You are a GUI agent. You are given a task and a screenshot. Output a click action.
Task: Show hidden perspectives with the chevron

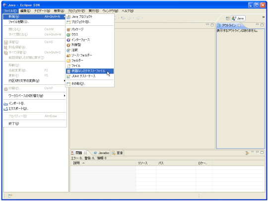[x=264, y=17]
